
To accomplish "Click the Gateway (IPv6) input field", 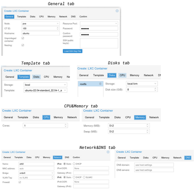I will click(91, 186).
